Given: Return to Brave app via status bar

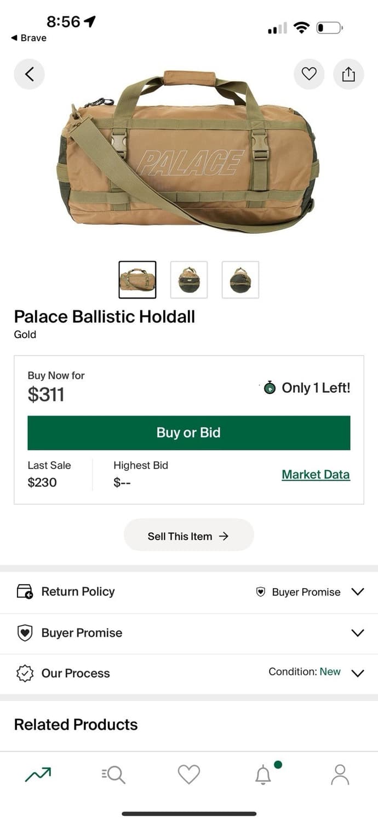Looking at the screenshot, I should pyautogui.click(x=28, y=38).
